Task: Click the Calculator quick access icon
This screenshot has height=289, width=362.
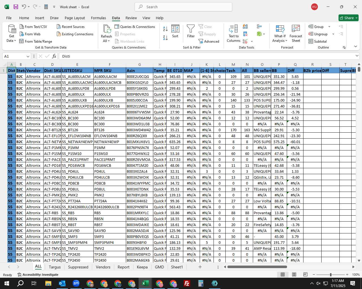Action: 46,7
